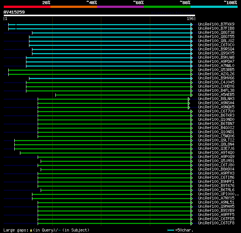Click the UniRef100_A9P0Q9 text
241x233 pixels.
pos(216,157)
